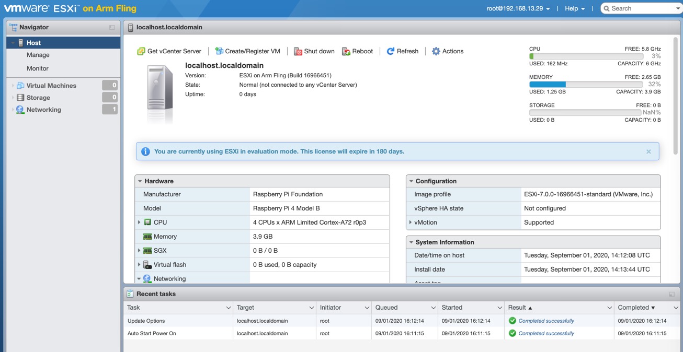Click the Storage usage bar
Screen dimensions: 683x352
(586, 112)
